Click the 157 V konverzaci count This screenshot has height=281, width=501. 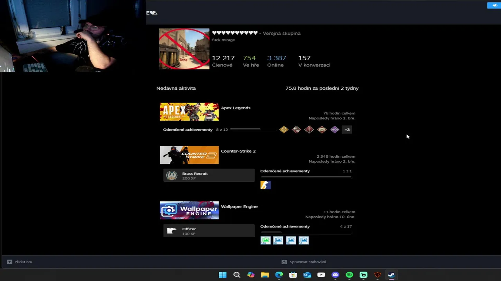[314, 61]
